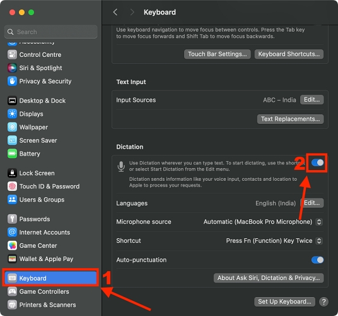Viewport: 338px width, 316px height.
Task: Select Game Center label
Action: pos(38,246)
